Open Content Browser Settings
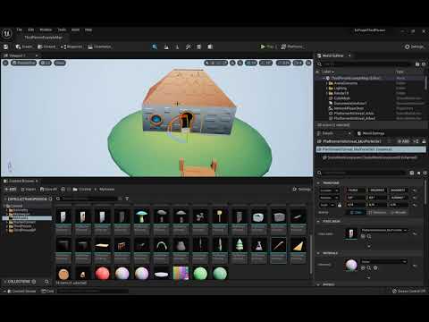Screen dimensions: 429x322 point(301,190)
